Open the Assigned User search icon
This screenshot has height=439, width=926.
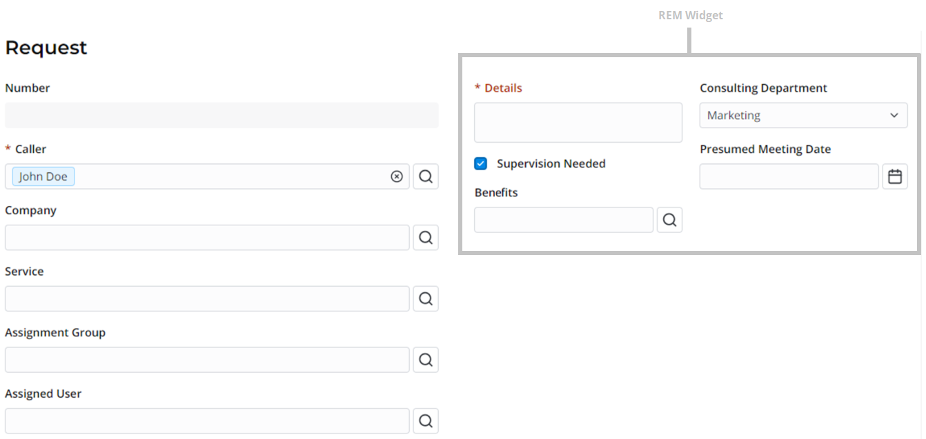pyautogui.click(x=426, y=420)
